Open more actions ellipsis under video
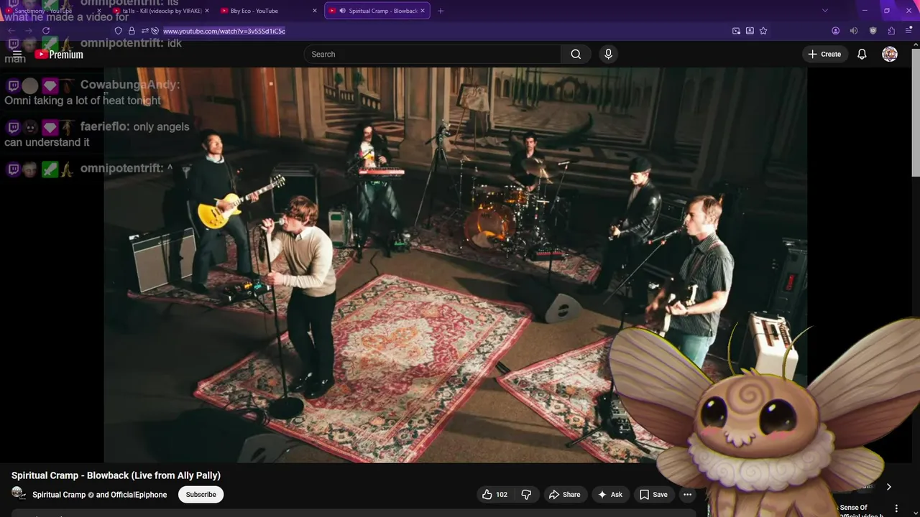The image size is (920, 517). click(x=687, y=495)
